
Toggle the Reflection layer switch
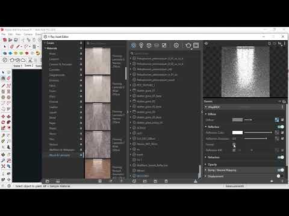pyautogui.click(x=281, y=127)
